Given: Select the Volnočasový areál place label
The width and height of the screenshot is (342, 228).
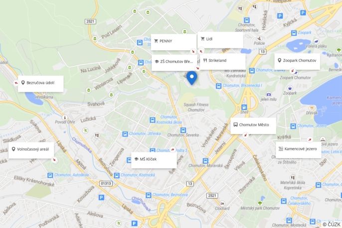Looking at the screenshot, I should (31, 150).
